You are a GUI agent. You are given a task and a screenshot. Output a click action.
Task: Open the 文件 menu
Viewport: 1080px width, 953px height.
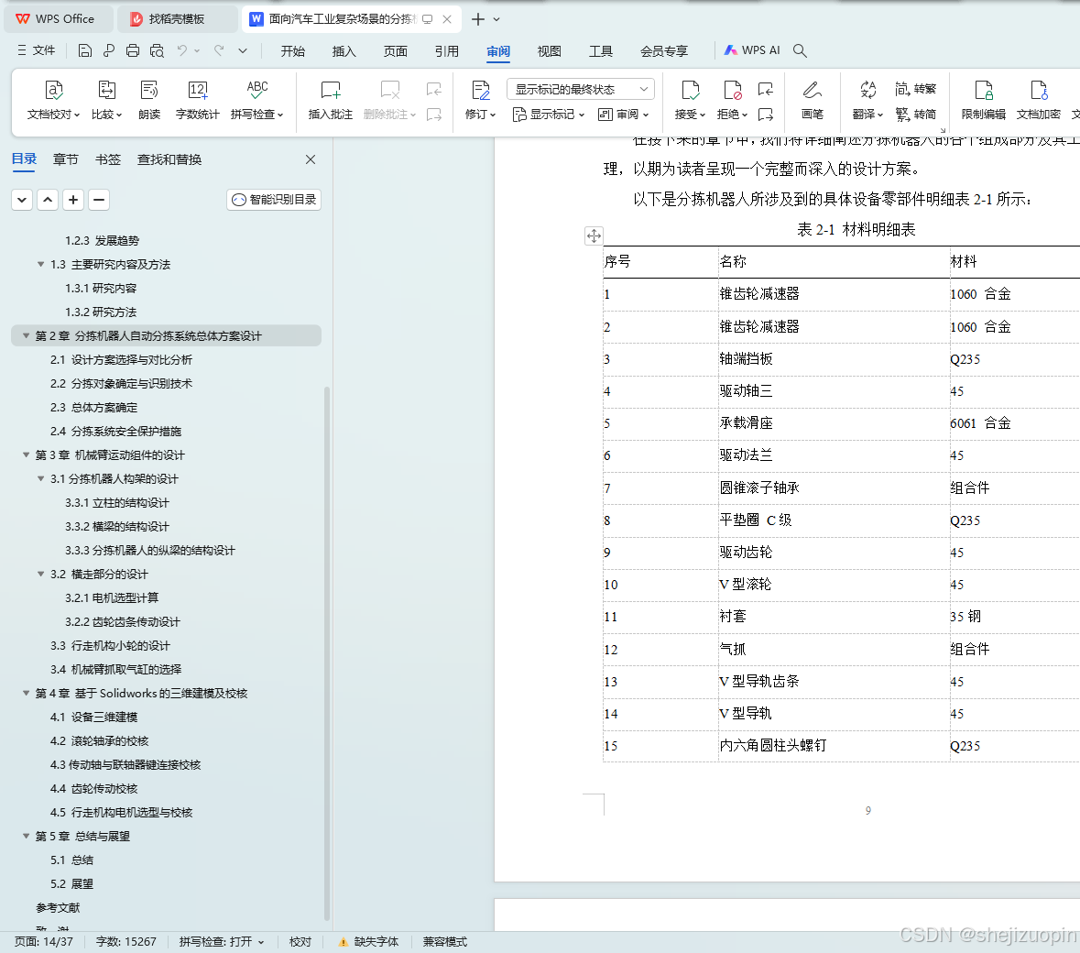(x=36, y=50)
